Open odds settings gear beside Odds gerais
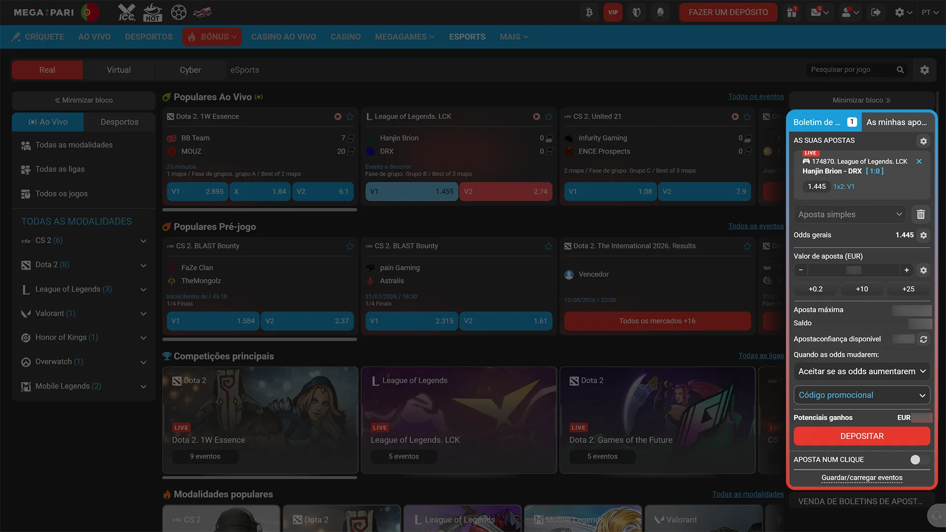946x532 pixels. coord(923,235)
